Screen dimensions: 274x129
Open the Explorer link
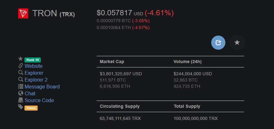coord(34,73)
